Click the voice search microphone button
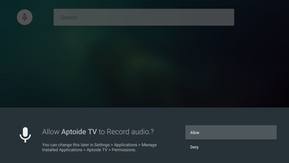The height and width of the screenshot is (163, 289). click(x=25, y=17)
